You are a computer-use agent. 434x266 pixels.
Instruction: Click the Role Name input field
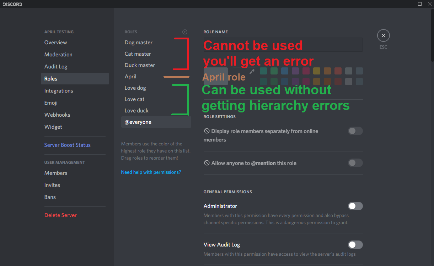[283, 45]
